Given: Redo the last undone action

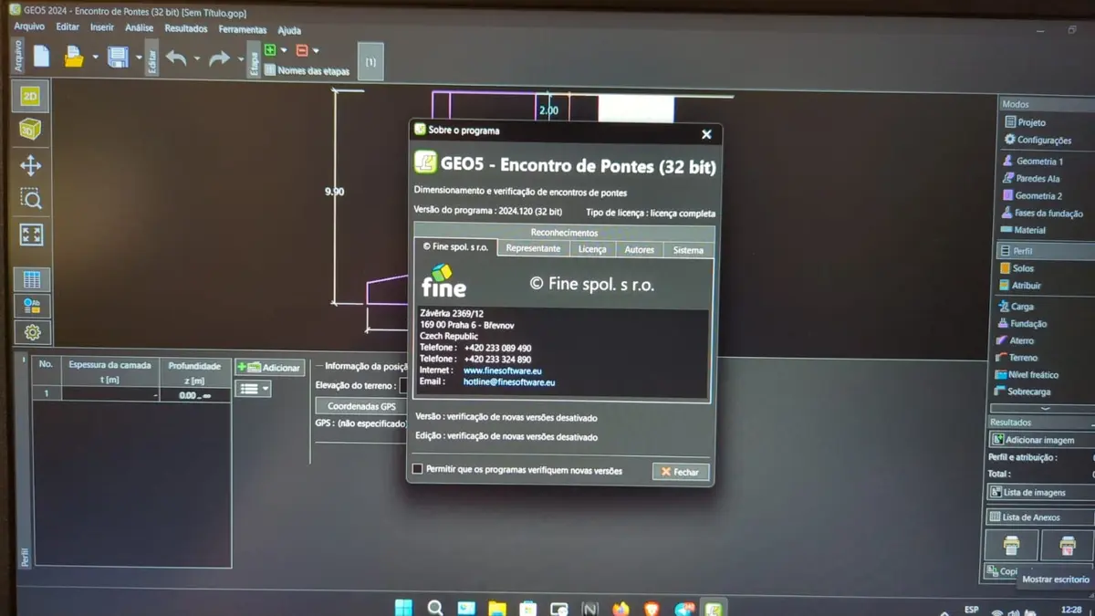Looking at the screenshot, I should click(219, 58).
